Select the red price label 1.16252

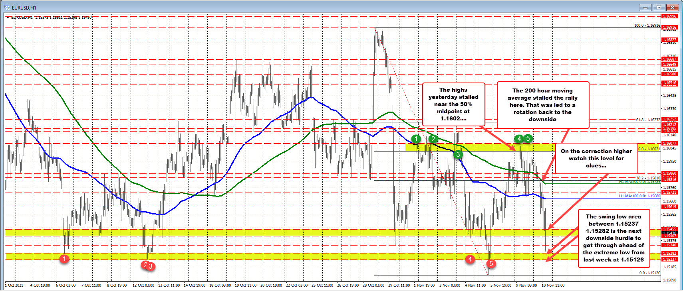669,119
